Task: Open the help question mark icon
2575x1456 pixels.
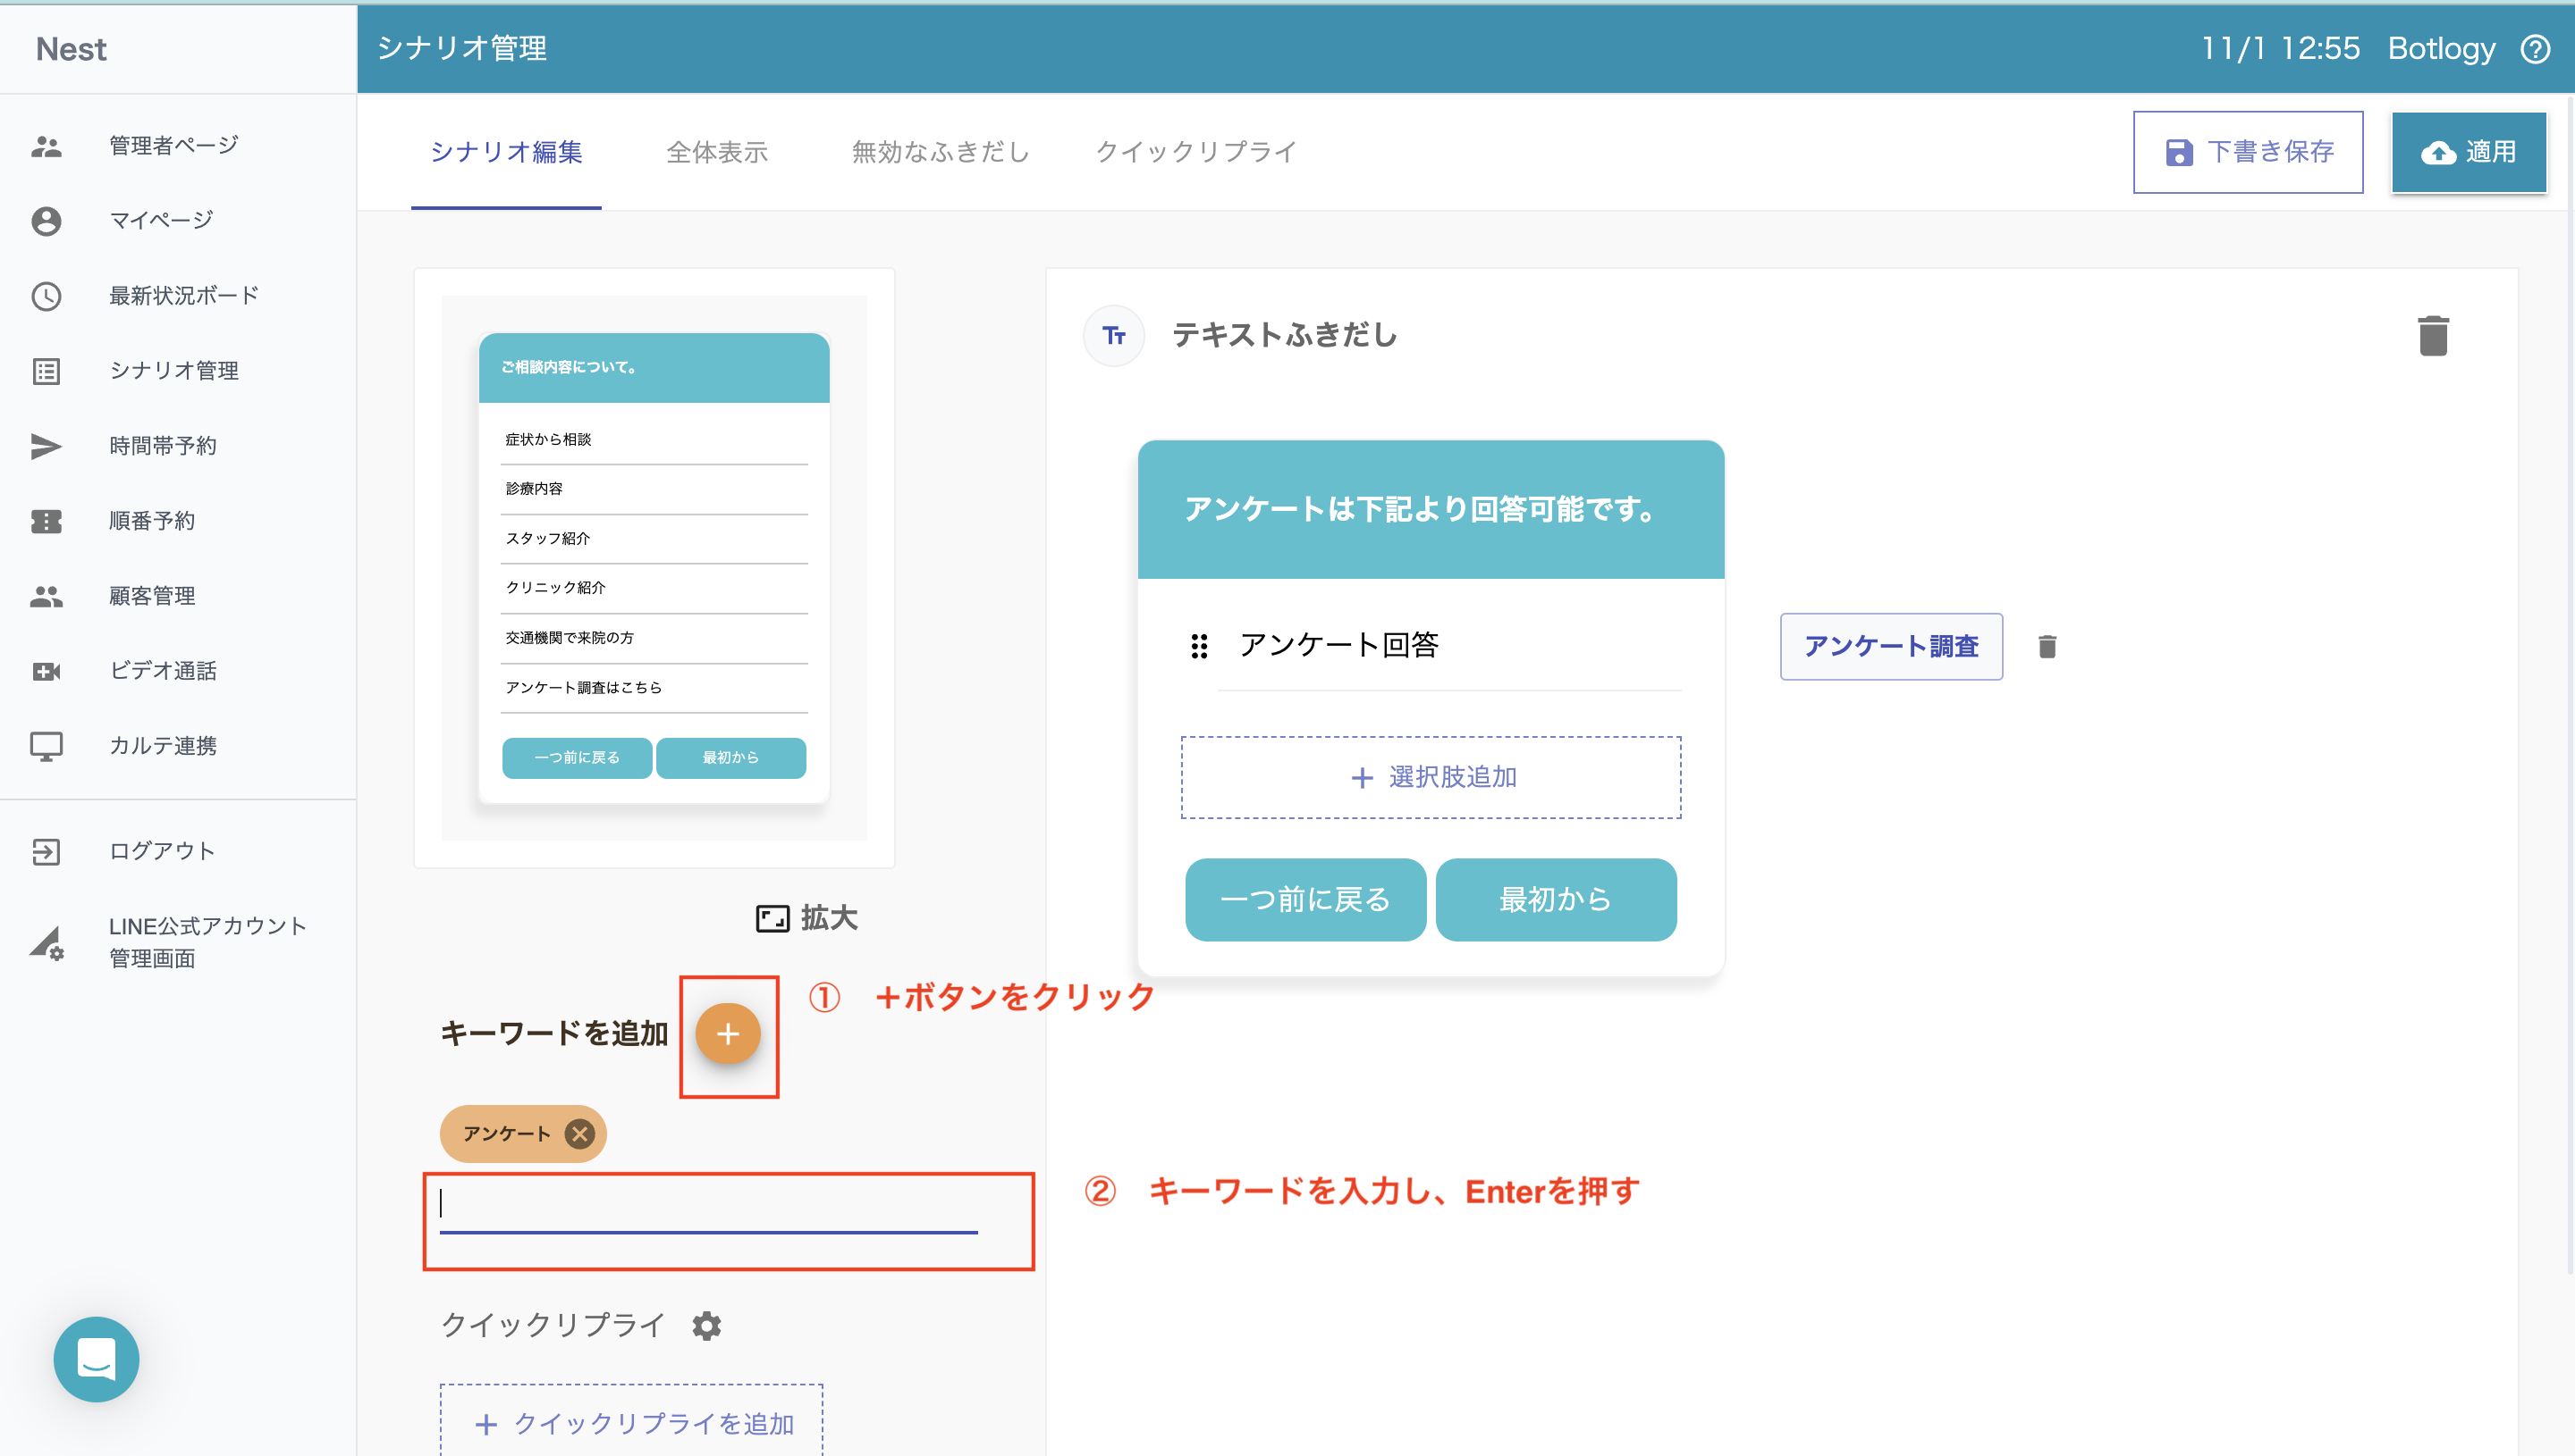Action: pyautogui.click(x=2536, y=49)
